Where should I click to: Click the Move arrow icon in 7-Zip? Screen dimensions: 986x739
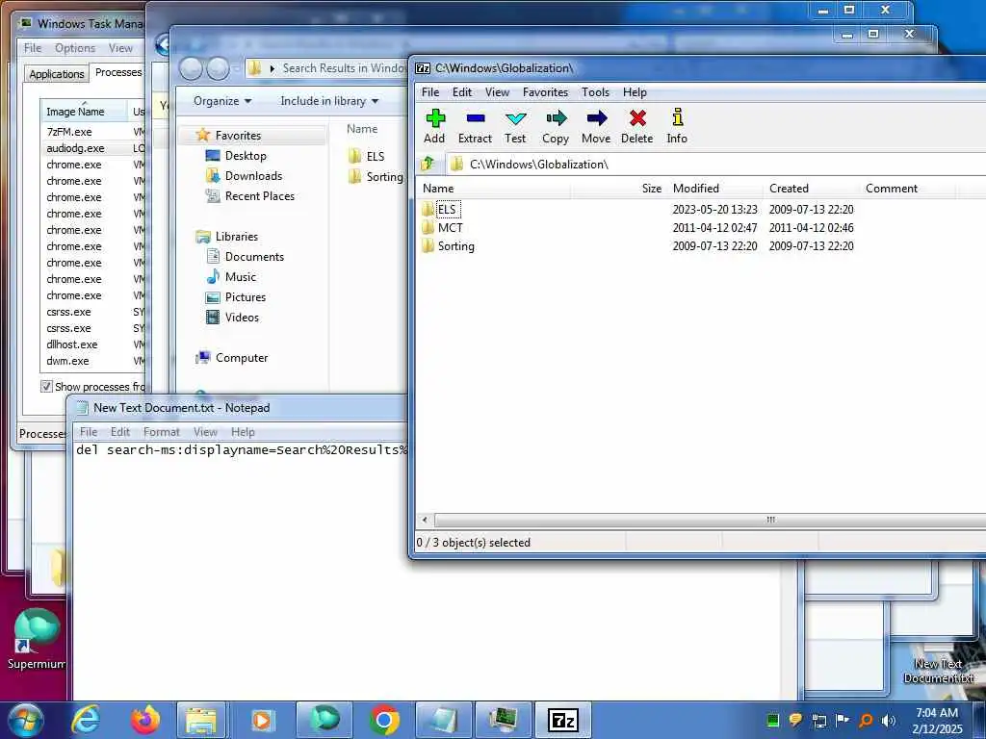click(596, 118)
